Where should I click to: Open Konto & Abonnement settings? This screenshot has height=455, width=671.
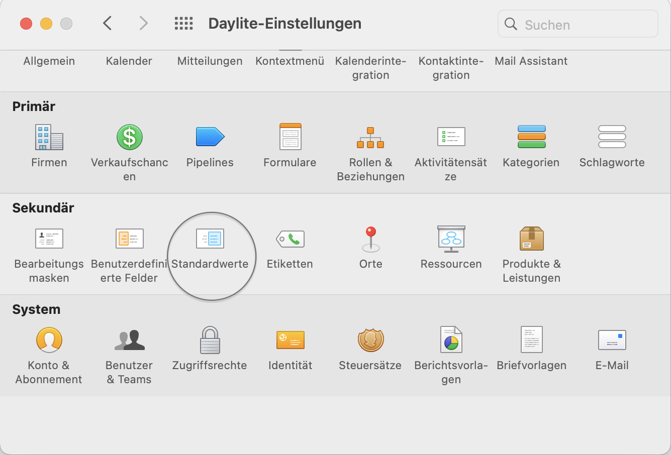tap(49, 340)
